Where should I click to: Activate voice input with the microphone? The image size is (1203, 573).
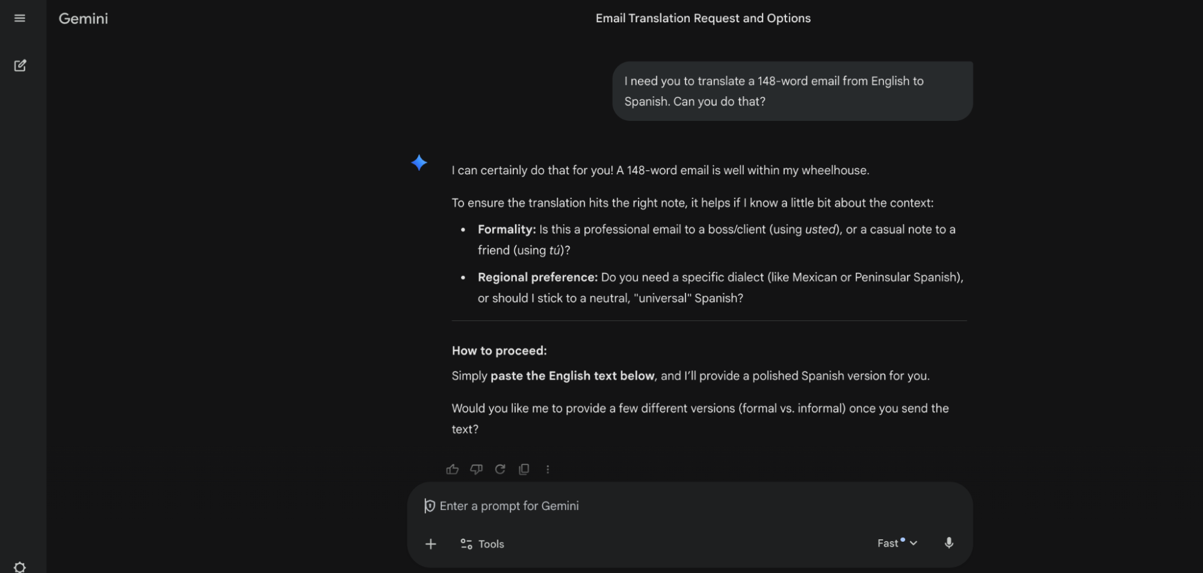coord(949,543)
